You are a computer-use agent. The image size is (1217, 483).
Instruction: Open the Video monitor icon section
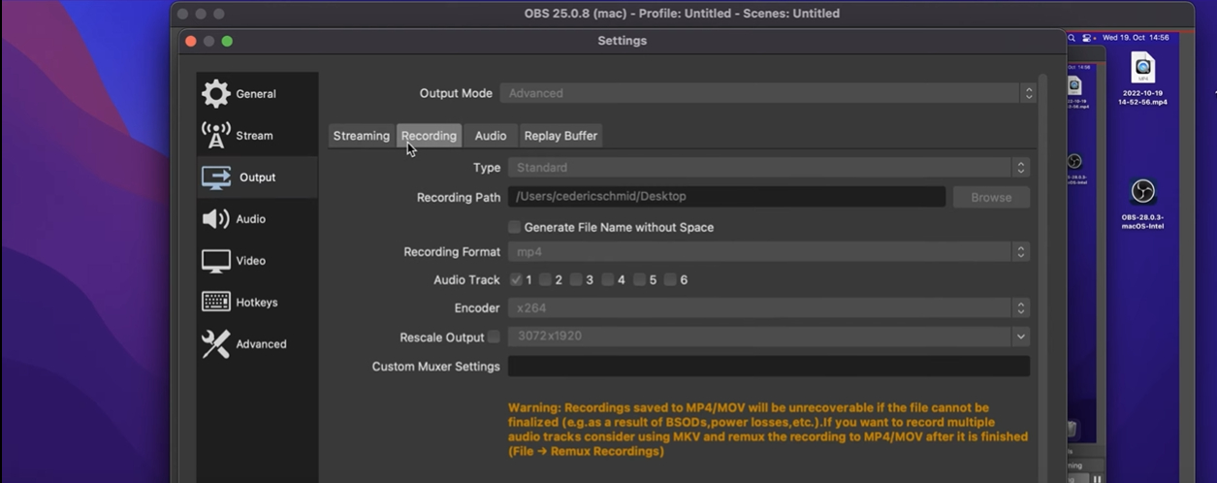[216, 261]
